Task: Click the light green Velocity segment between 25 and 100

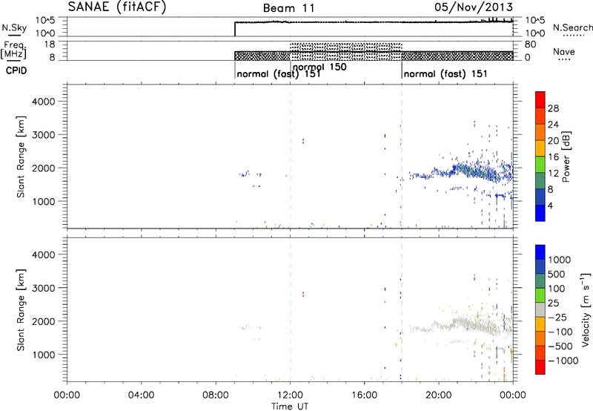Action: pyautogui.click(x=540, y=295)
